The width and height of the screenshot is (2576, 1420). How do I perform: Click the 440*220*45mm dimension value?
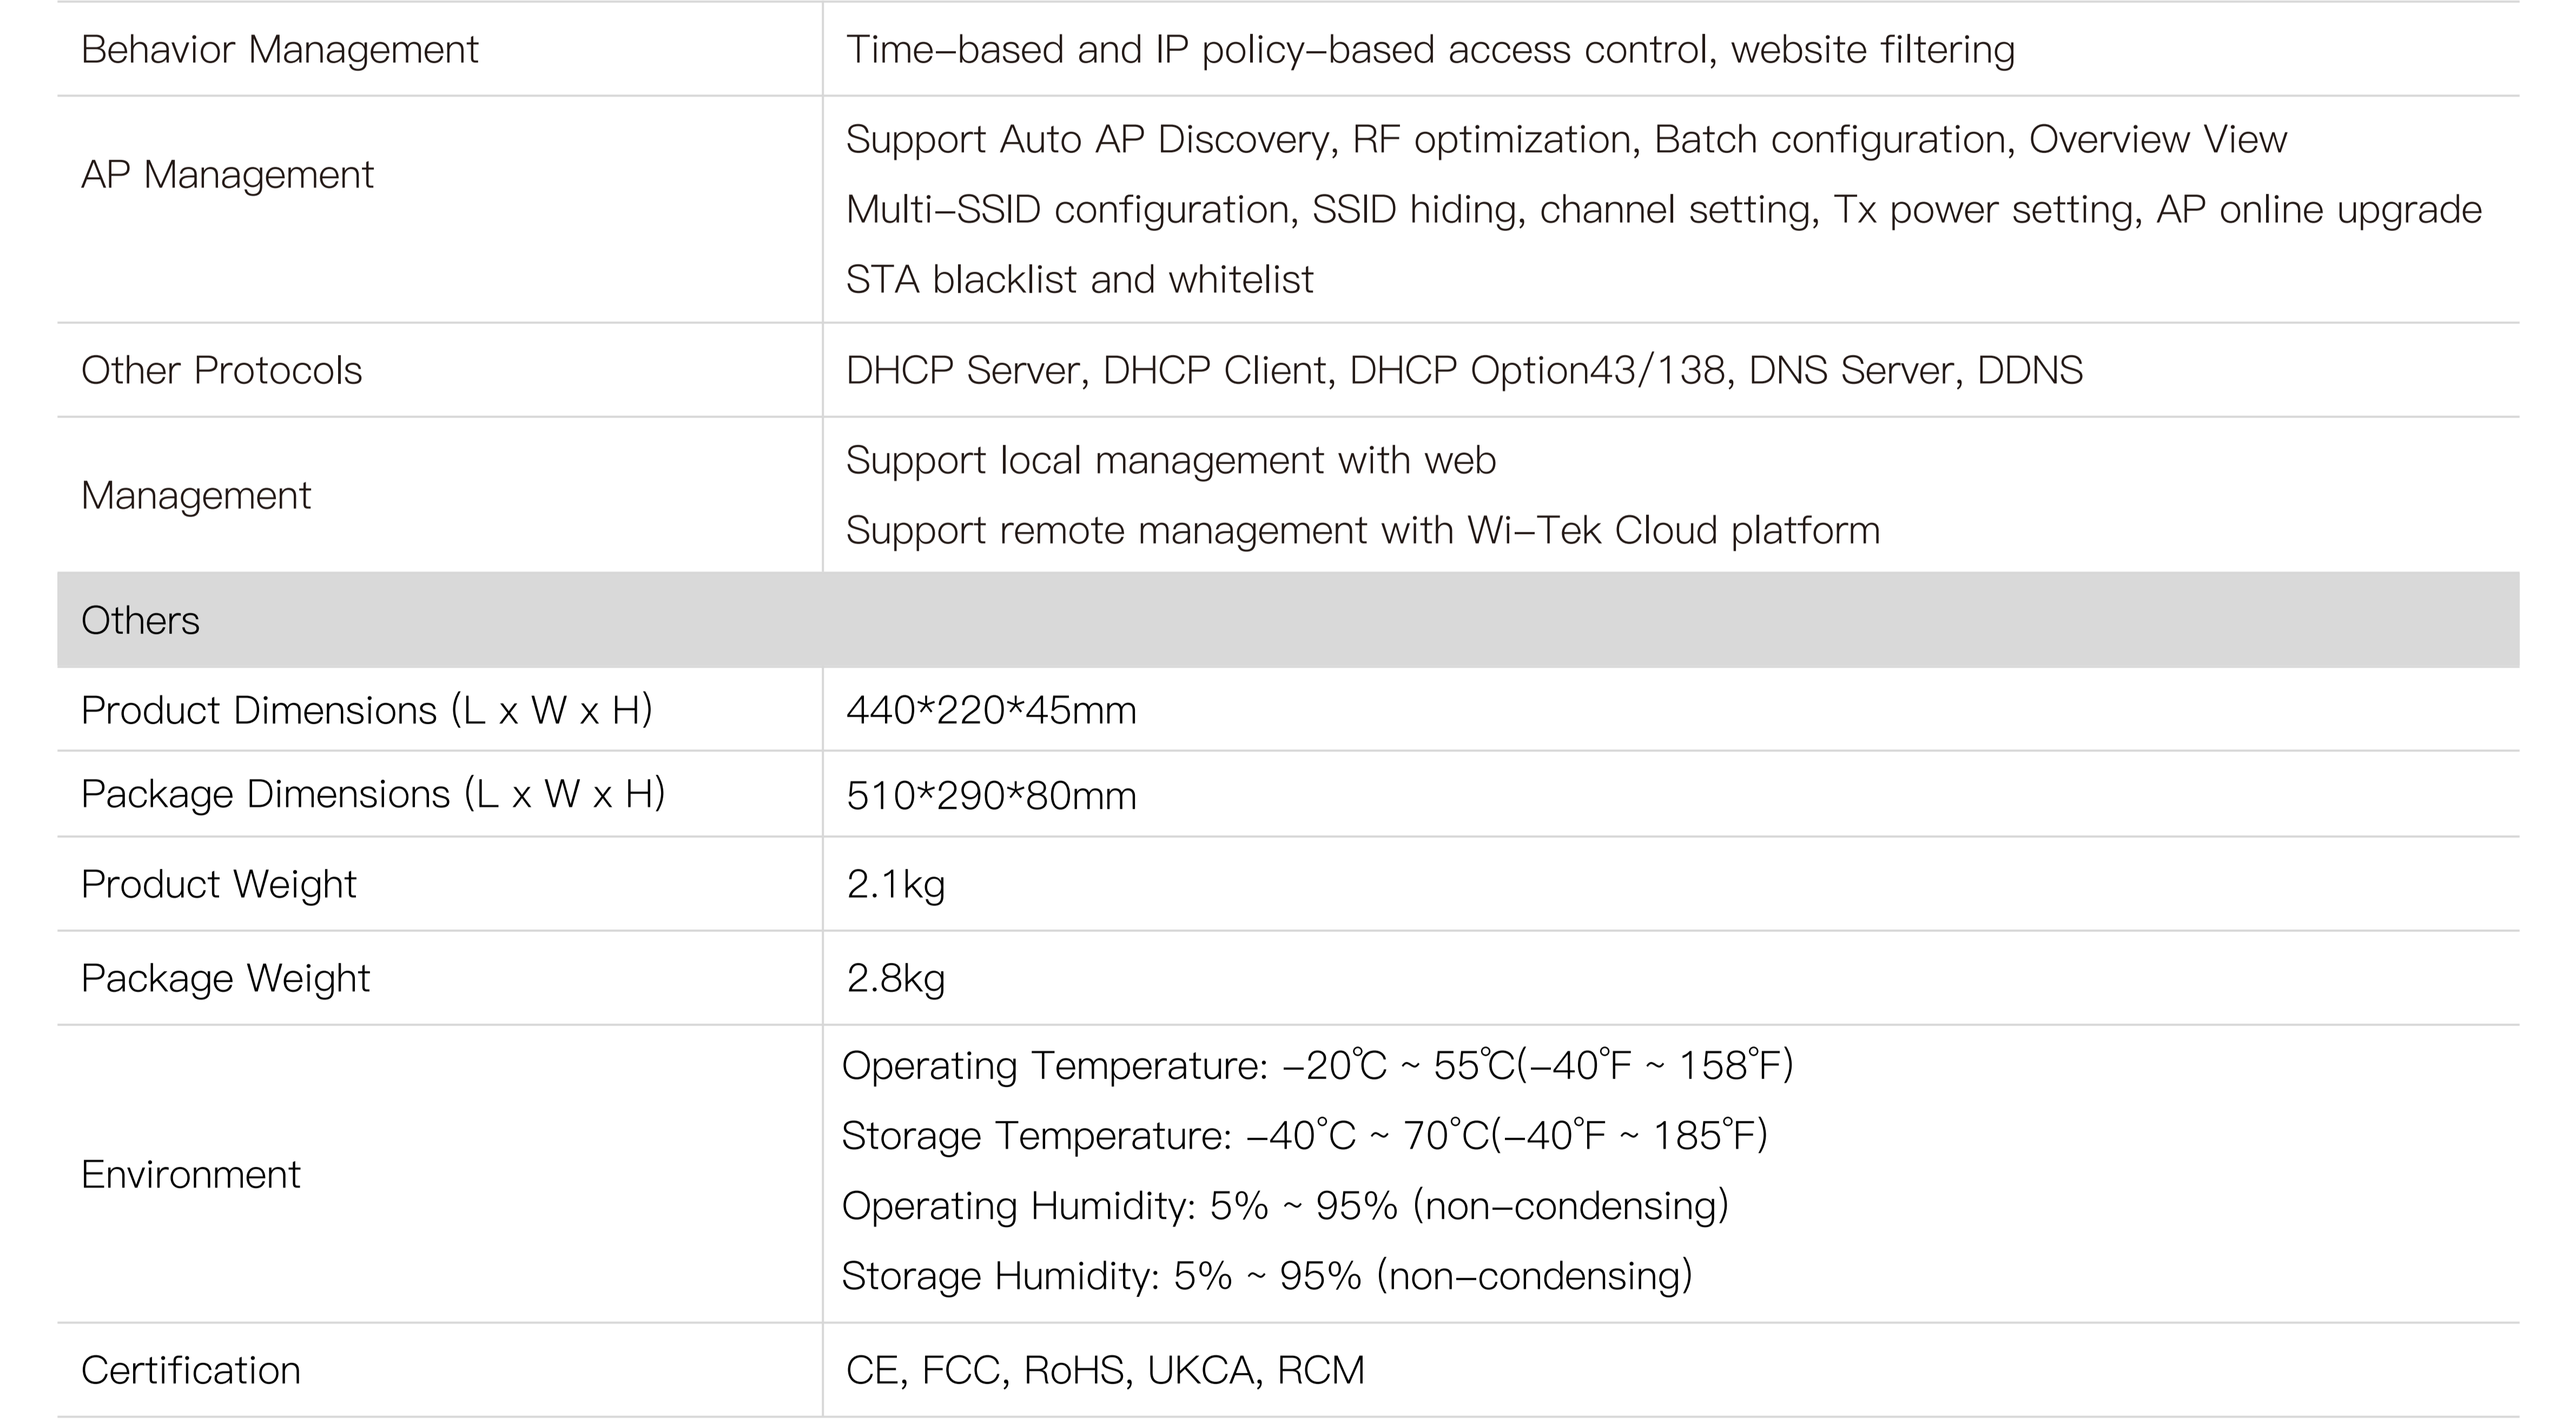(990, 710)
